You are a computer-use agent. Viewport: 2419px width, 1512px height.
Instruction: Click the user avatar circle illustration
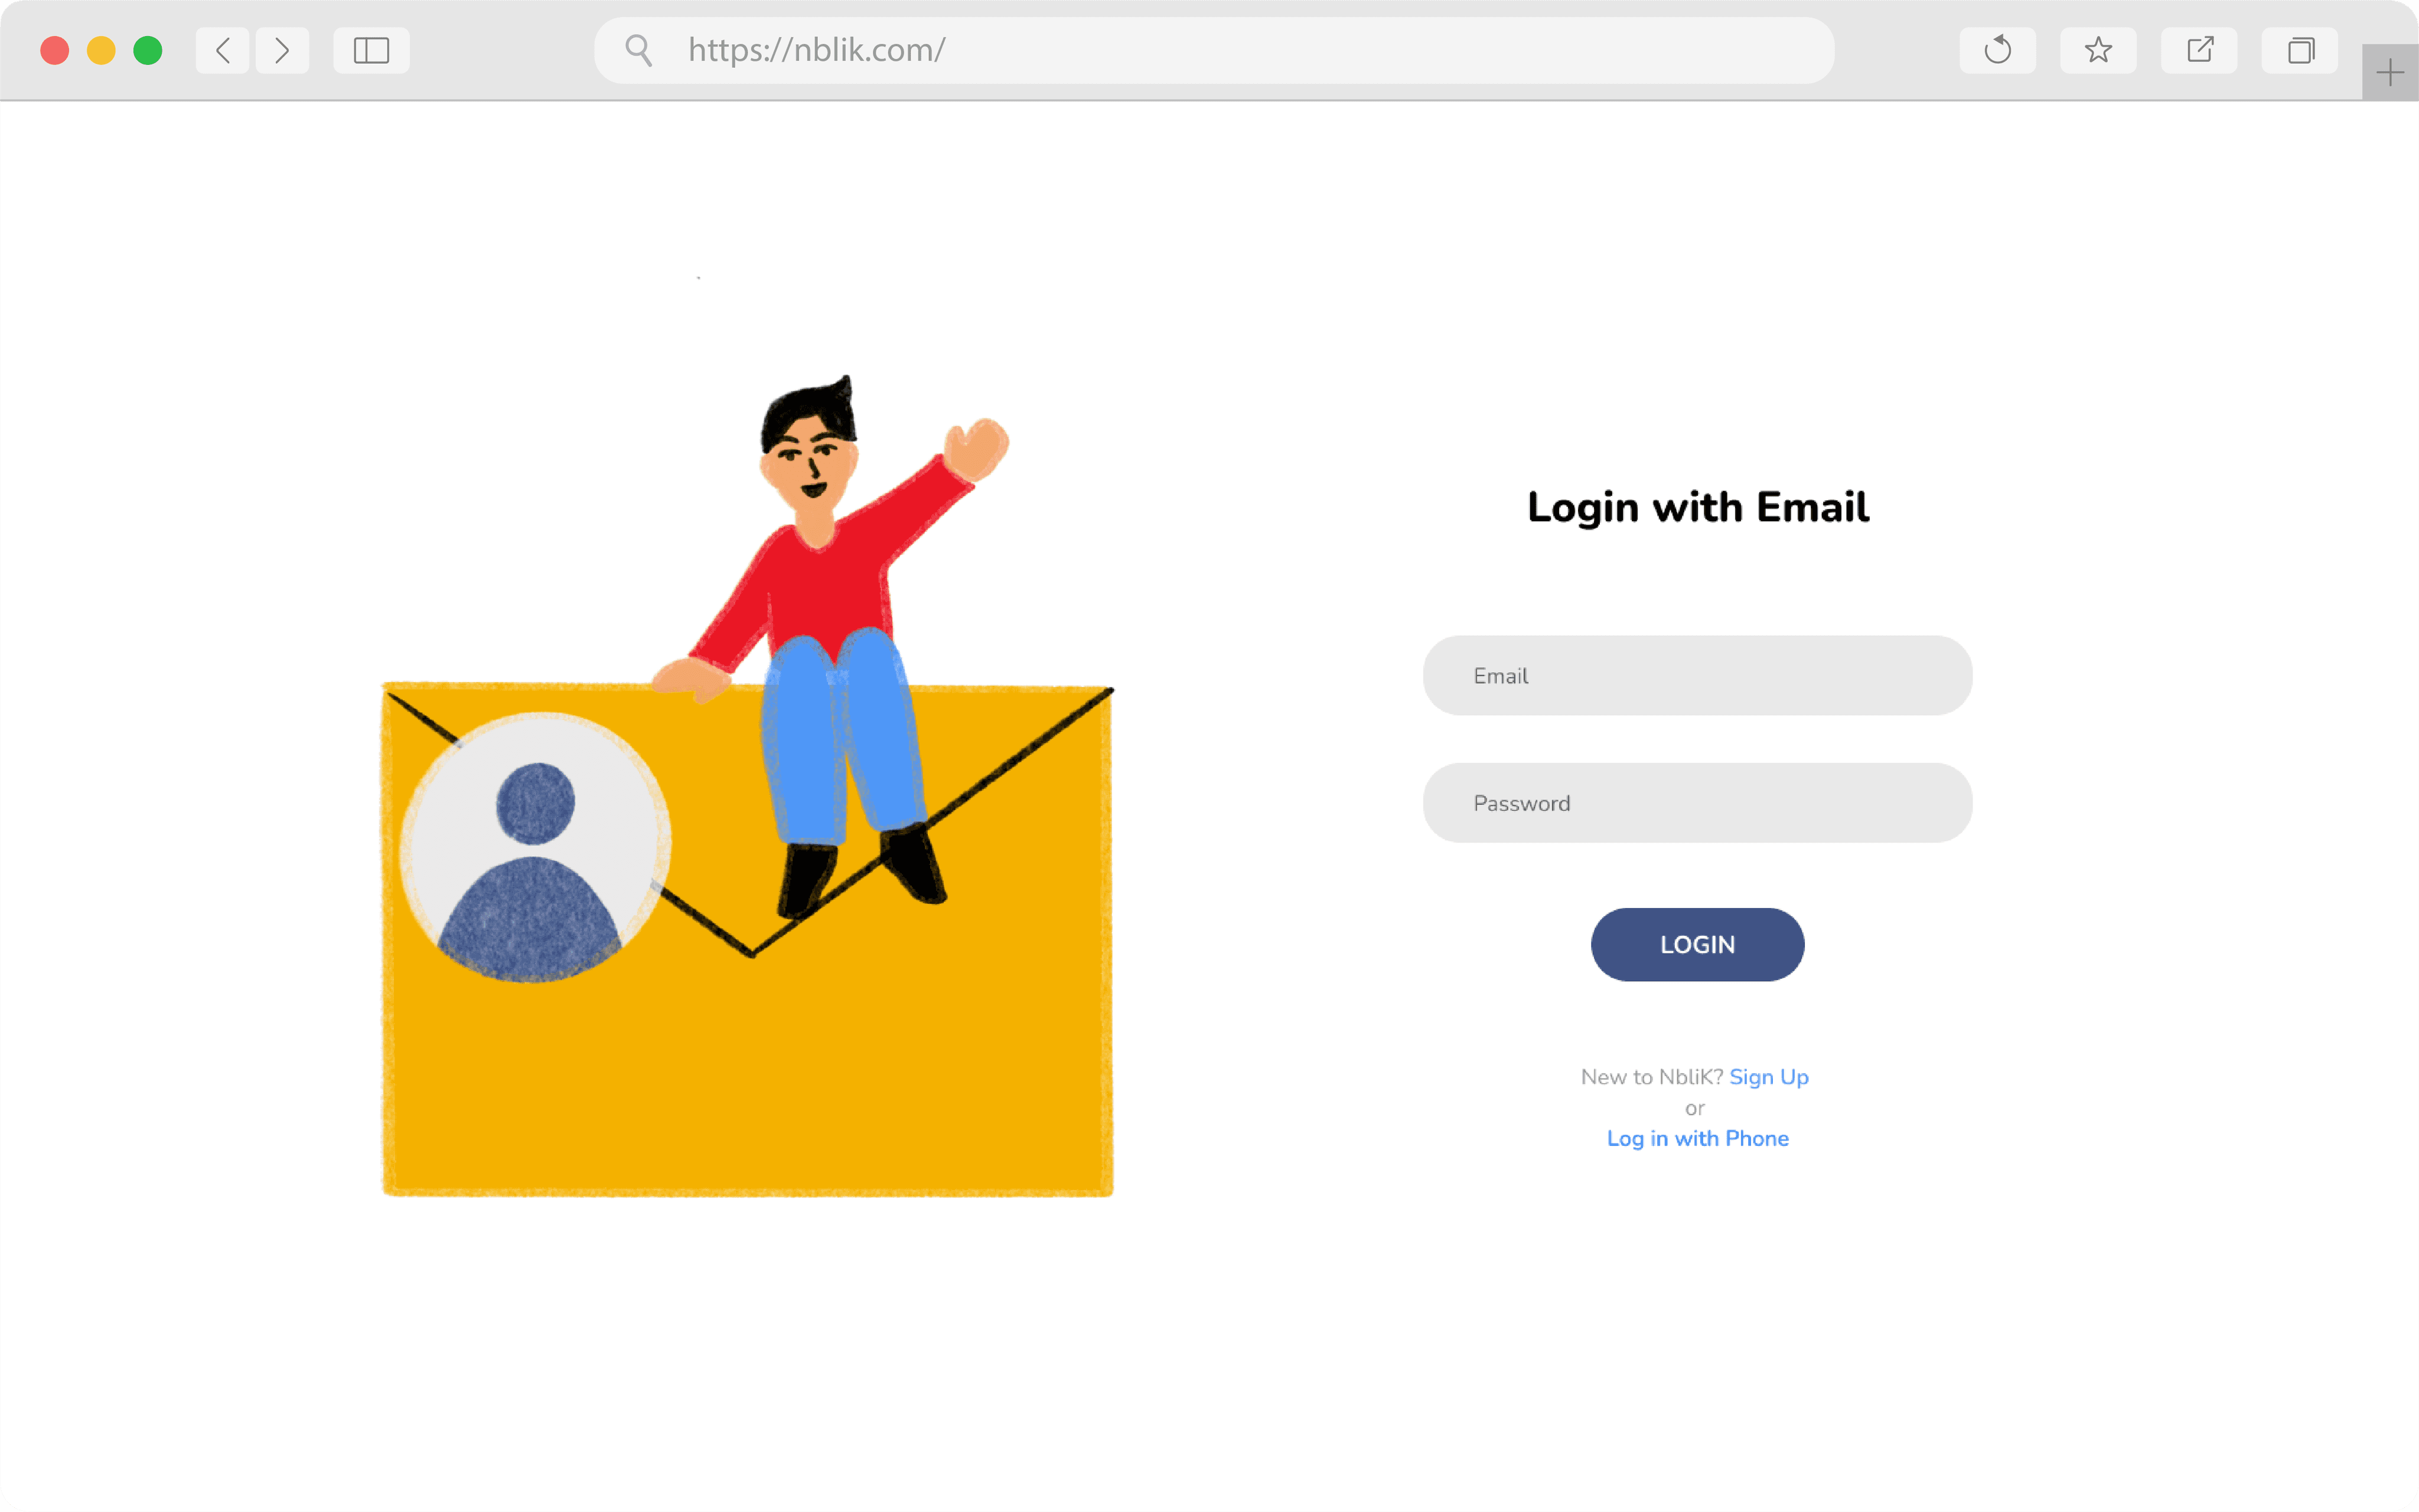(x=535, y=847)
